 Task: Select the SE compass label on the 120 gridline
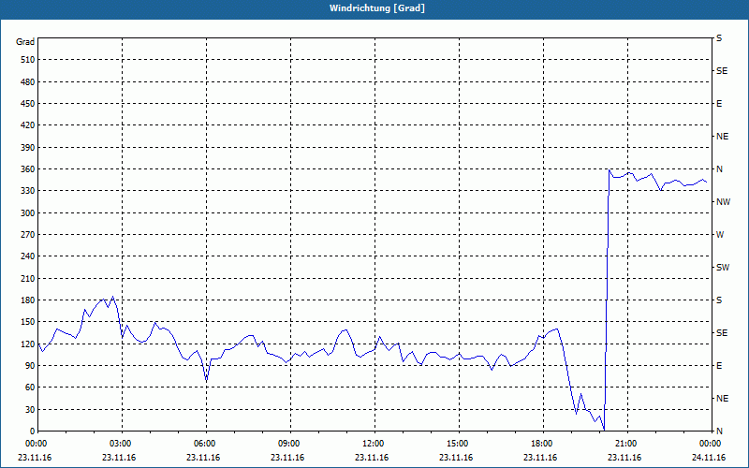click(x=722, y=333)
